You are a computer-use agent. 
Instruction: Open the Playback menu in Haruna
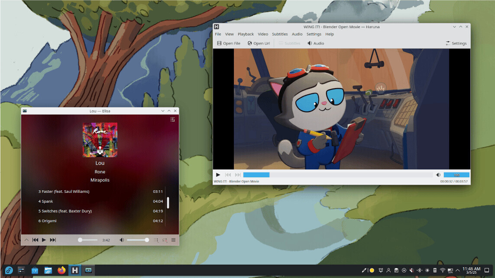click(x=246, y=34)
